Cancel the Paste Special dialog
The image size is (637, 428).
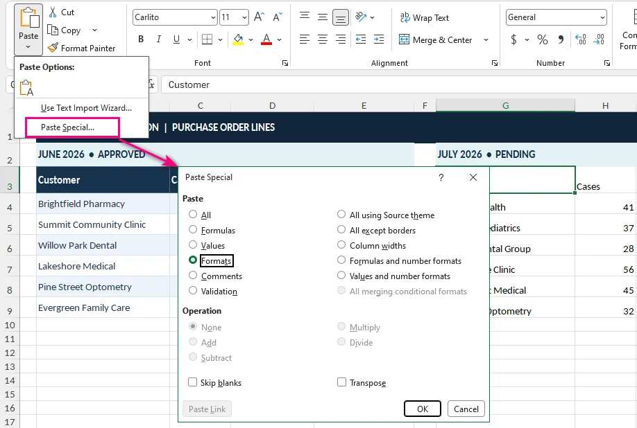tap(466, 409)
